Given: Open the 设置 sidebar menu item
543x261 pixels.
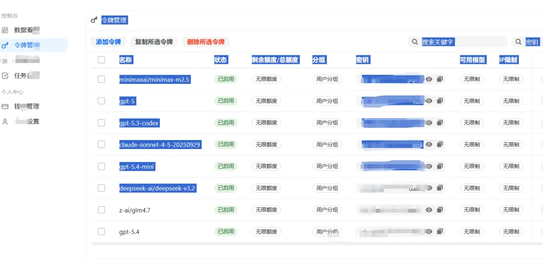Looking at the screenshot, I should coord(34,121).
